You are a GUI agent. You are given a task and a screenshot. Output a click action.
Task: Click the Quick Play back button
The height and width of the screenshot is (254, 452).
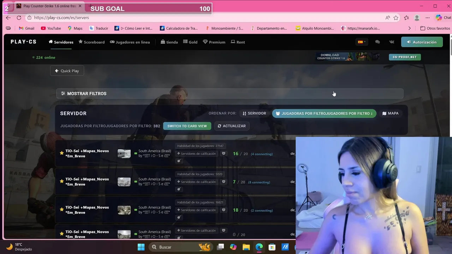67,71
